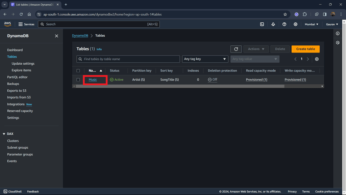The height and width of the screenshot is (195, 346).
Task: Click horizontal scrollbar of tables grid
Action: pyautogui.click(x=180, y=86)
